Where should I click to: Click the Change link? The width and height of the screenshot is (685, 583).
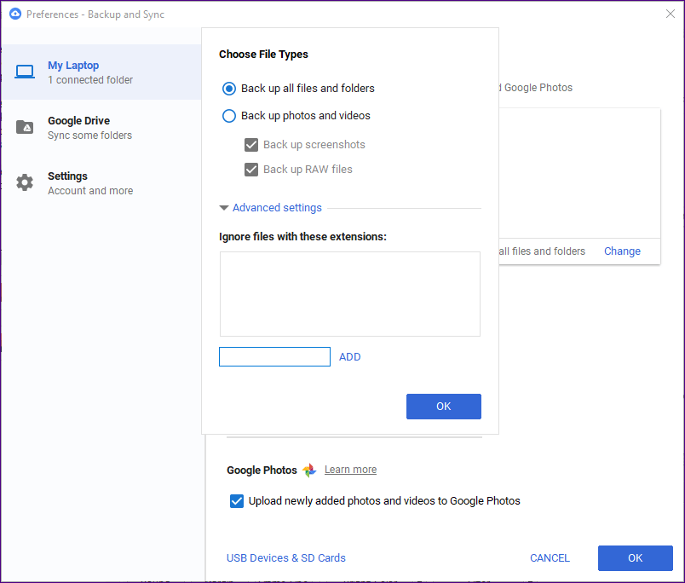(622, 251)
